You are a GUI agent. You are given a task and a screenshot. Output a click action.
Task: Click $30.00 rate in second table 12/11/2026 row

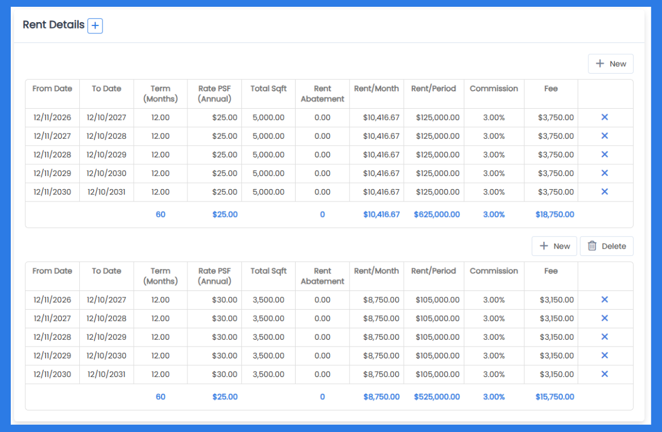click(225, 300)
